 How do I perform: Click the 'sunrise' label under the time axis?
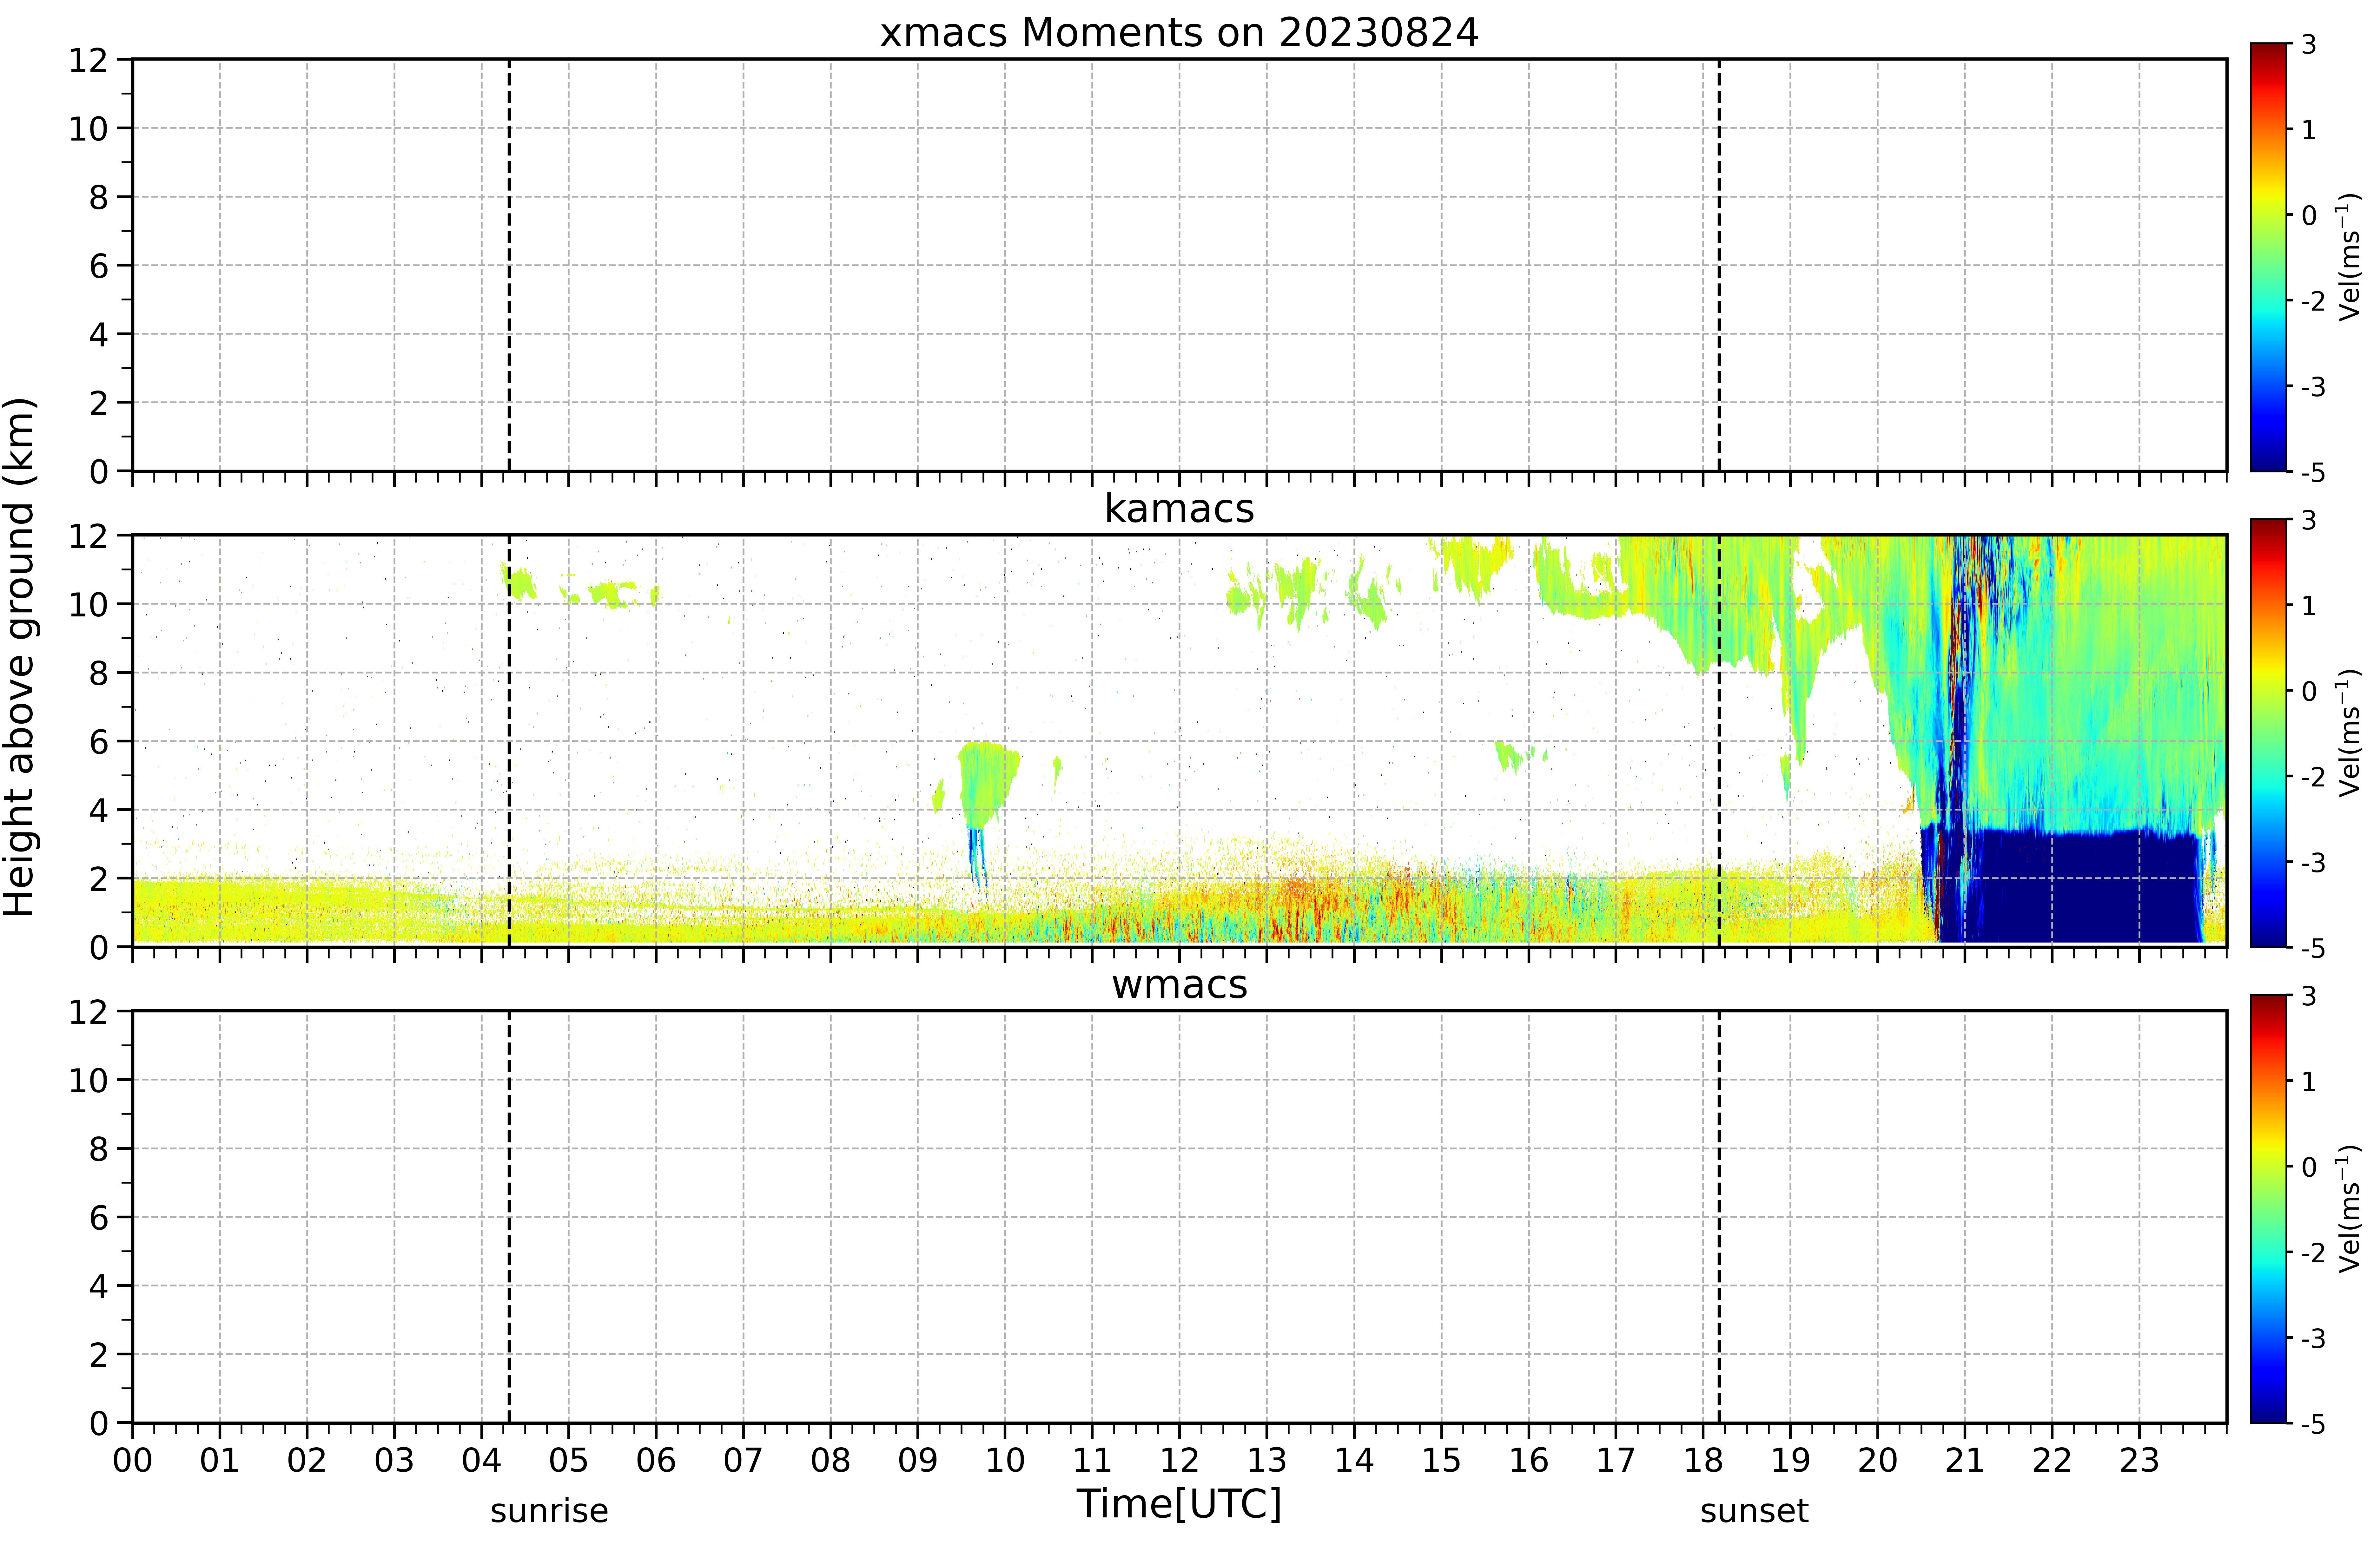click(549, 1511)
